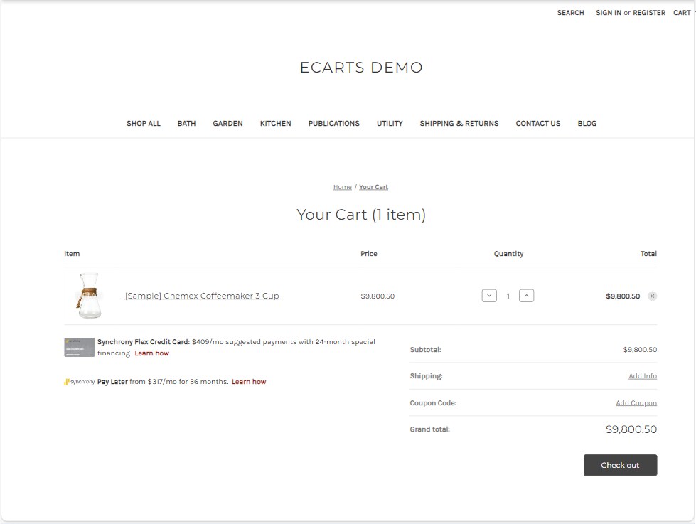
Task: Remove the Chemex Coffeemaker from the cart
Action: 652,296
